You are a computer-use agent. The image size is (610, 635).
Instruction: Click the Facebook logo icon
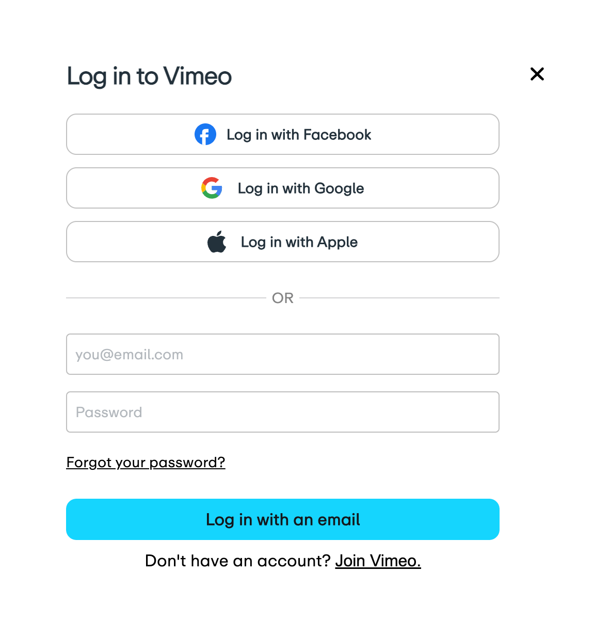(x=205, y=135)
